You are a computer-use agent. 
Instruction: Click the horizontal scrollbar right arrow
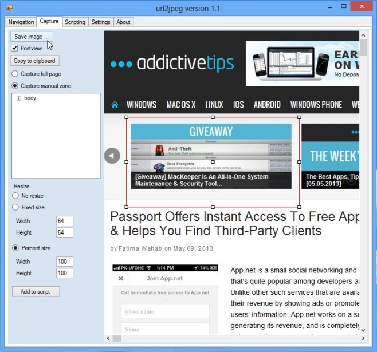(x=363, y=338)
